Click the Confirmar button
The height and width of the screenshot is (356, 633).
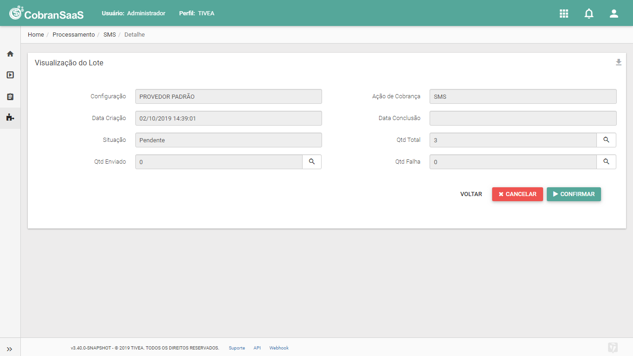(574, 194)
